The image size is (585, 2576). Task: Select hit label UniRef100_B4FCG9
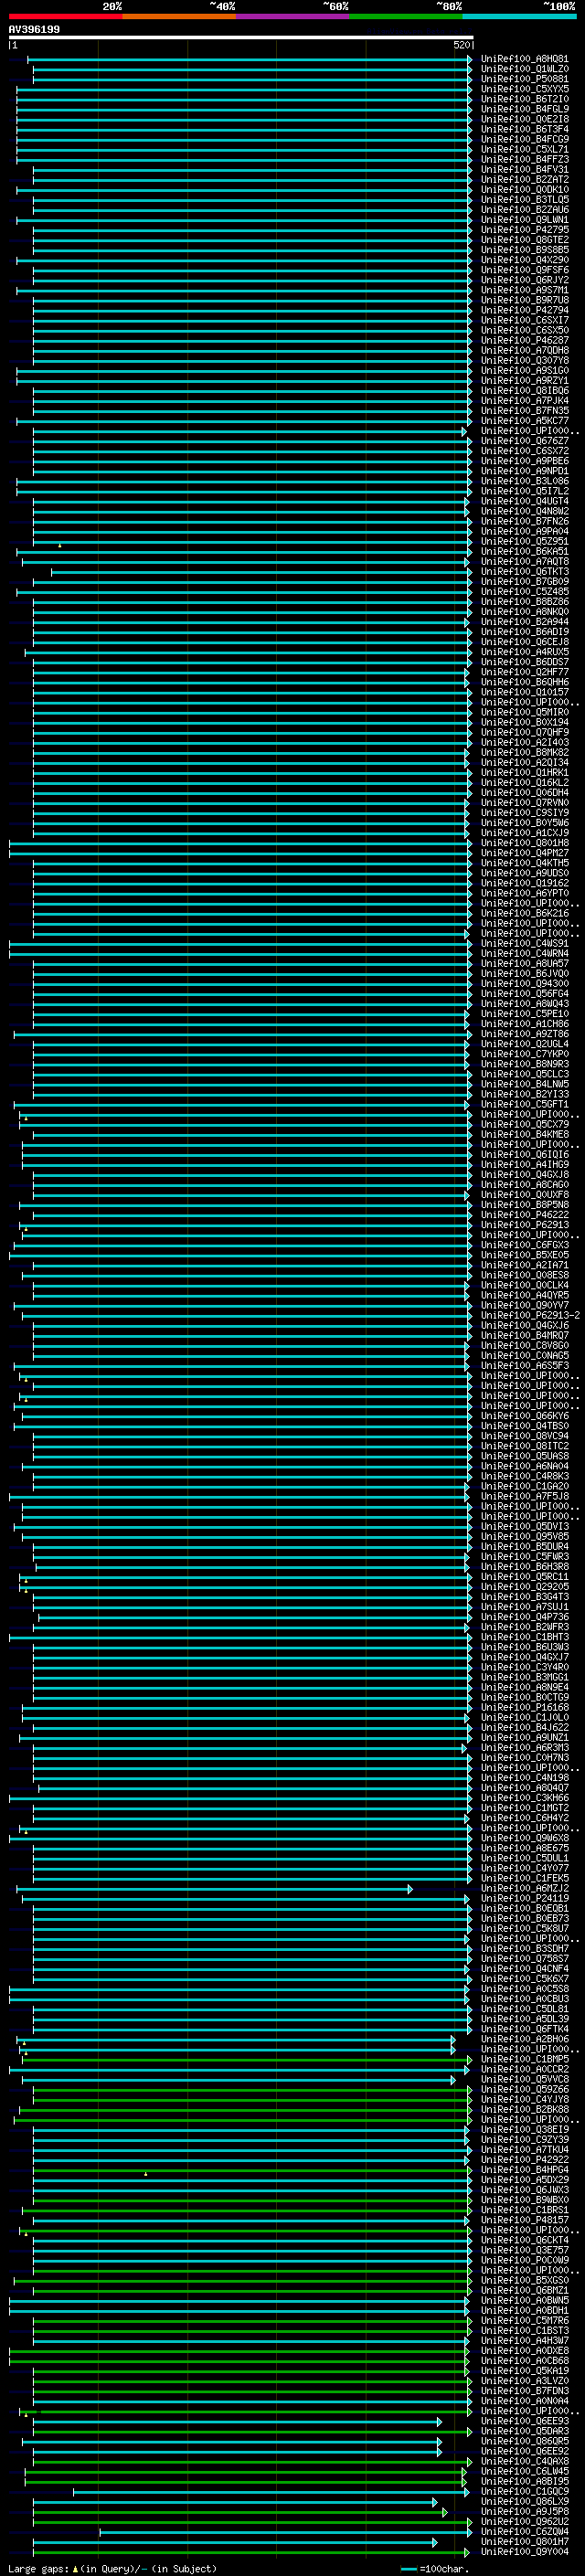524,139
